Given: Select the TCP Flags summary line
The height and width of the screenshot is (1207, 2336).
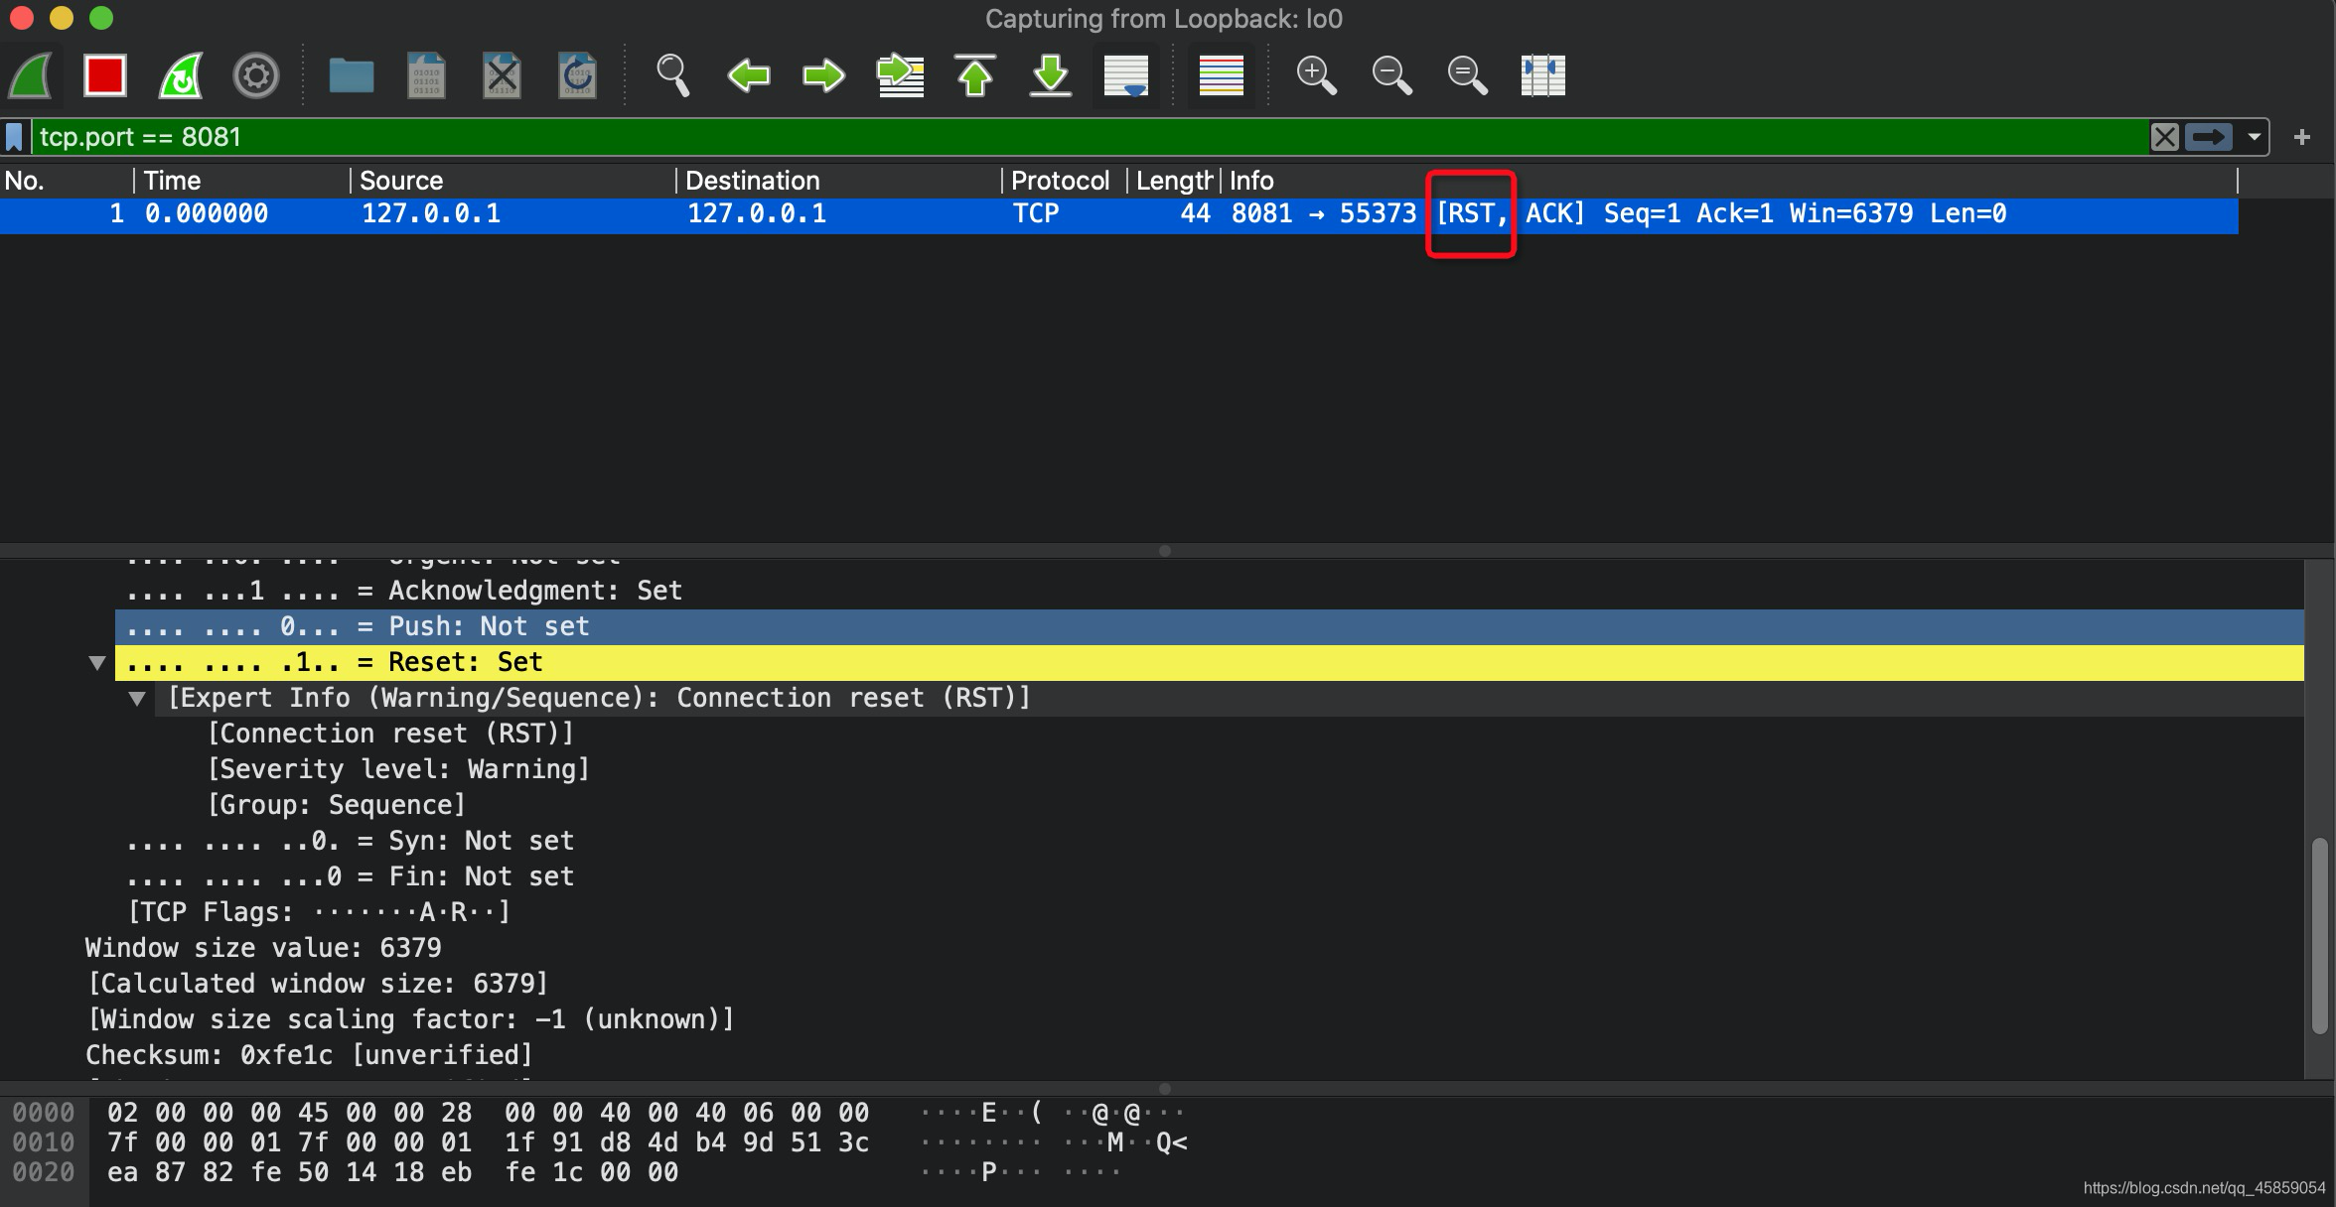Looking at the screenshot, I should point(319,912).
